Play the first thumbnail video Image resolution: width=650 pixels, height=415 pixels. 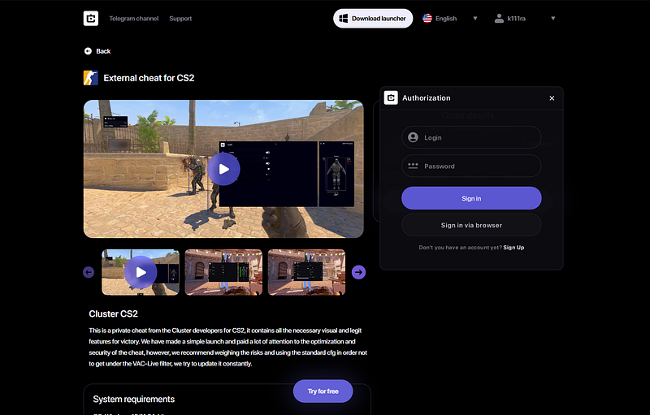141,272
